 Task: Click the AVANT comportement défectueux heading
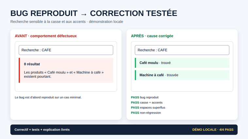(46, 36)
